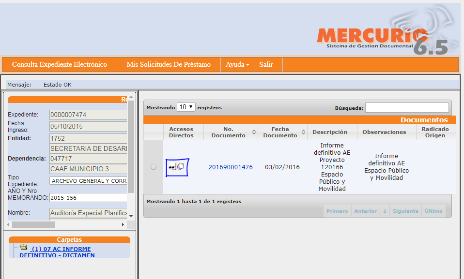Click the MEMORANDO field showing 2015-156

(87, 198)
